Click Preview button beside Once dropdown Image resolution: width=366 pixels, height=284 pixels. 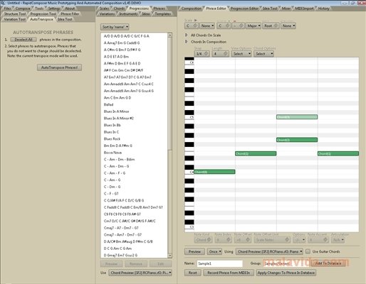tap(194, 251)
